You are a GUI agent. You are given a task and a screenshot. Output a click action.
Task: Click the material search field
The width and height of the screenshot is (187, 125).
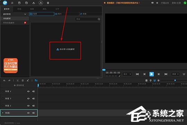(88, 19)
